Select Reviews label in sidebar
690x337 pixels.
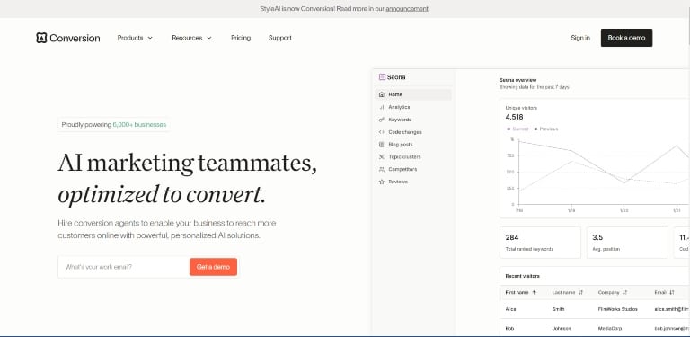coord(398,182)
